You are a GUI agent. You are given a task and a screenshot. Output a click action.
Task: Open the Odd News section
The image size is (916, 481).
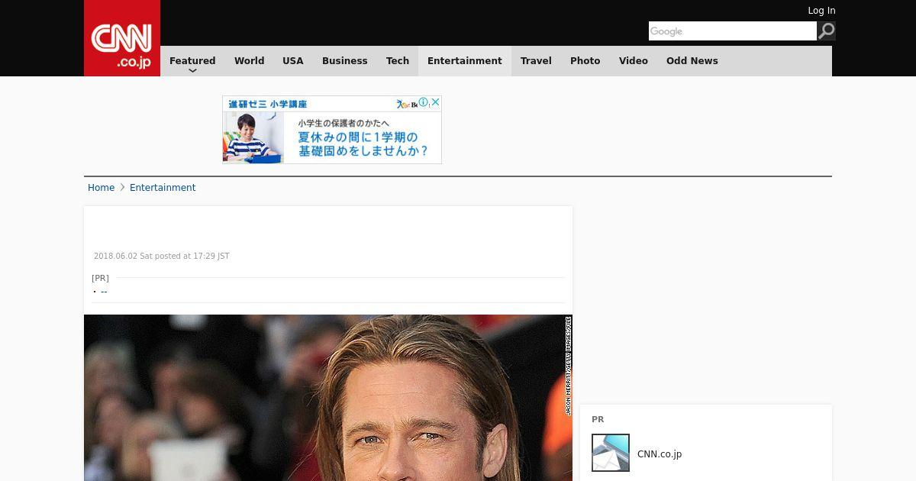click(x=692, y=61)
